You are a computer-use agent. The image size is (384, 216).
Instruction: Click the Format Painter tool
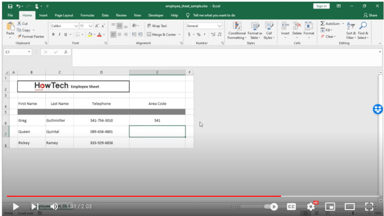(31, 36)
